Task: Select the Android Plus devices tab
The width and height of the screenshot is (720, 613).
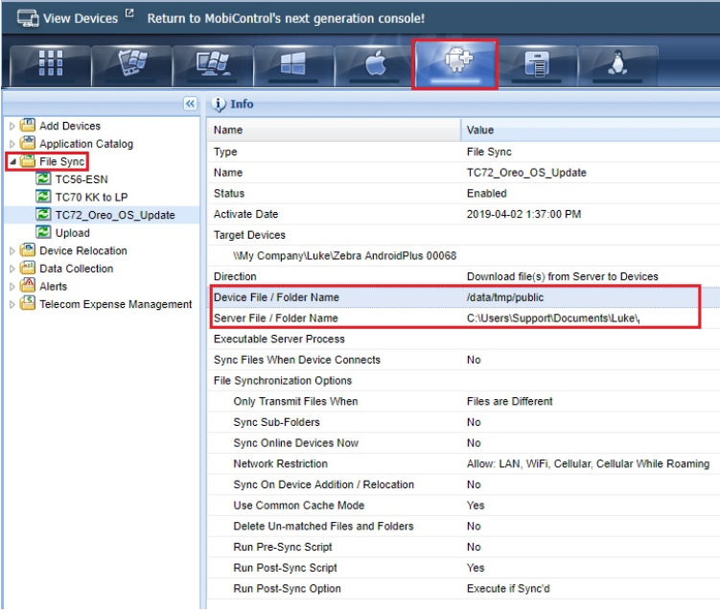Action: click(455, 64)
